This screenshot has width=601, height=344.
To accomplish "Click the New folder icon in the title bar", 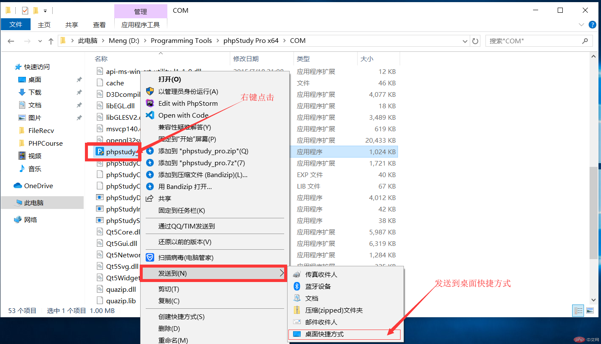I will pos(36,11).
